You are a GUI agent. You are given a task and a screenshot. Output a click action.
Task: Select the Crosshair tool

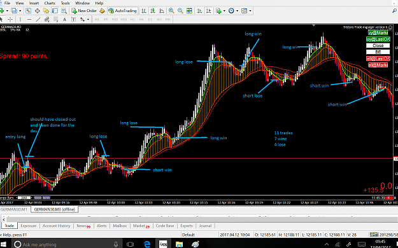tap(10, 19)
